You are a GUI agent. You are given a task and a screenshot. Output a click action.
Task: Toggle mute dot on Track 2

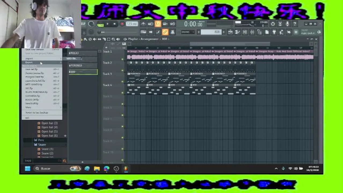coord(122,70)
